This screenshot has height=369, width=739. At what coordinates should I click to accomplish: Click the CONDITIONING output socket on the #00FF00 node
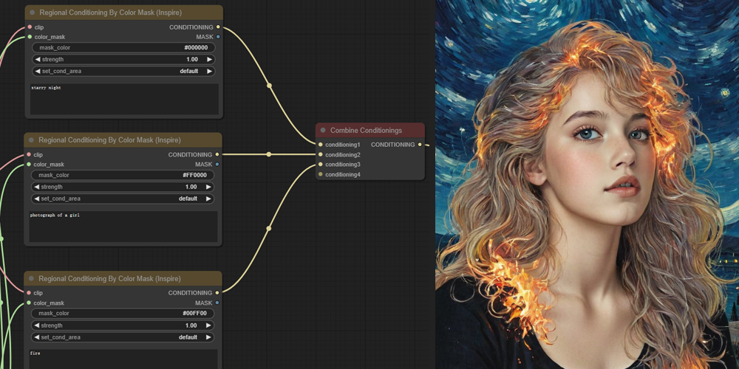tap(217, 293)
